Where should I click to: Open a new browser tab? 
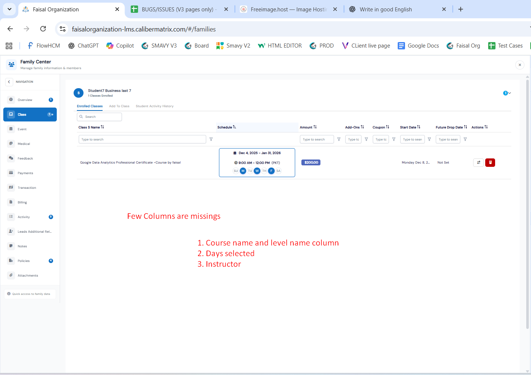(461, 9)
